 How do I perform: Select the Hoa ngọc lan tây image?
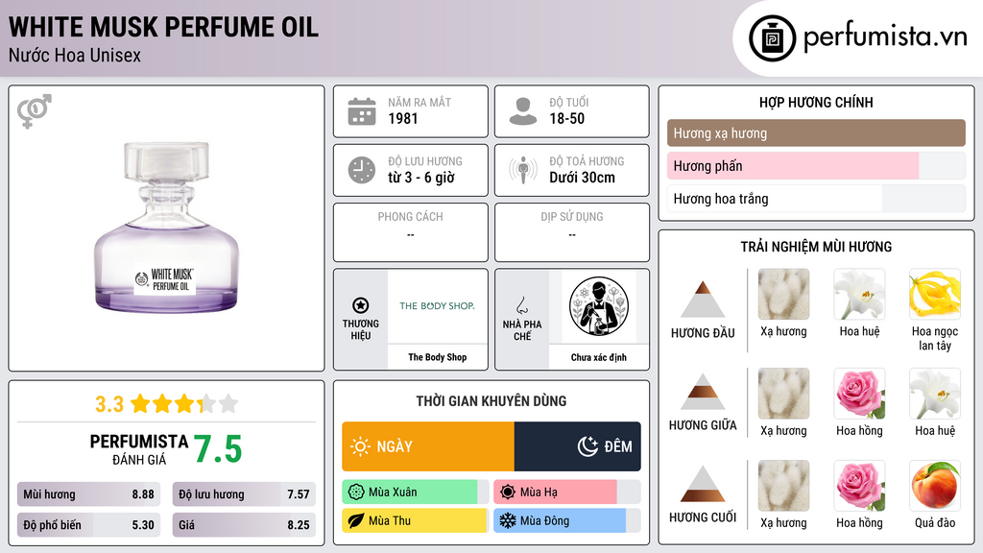[935, 294]
